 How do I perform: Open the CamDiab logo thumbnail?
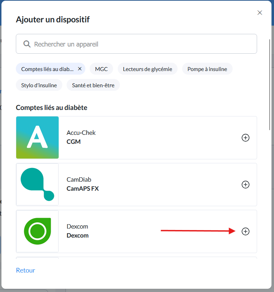pos(37,184)
